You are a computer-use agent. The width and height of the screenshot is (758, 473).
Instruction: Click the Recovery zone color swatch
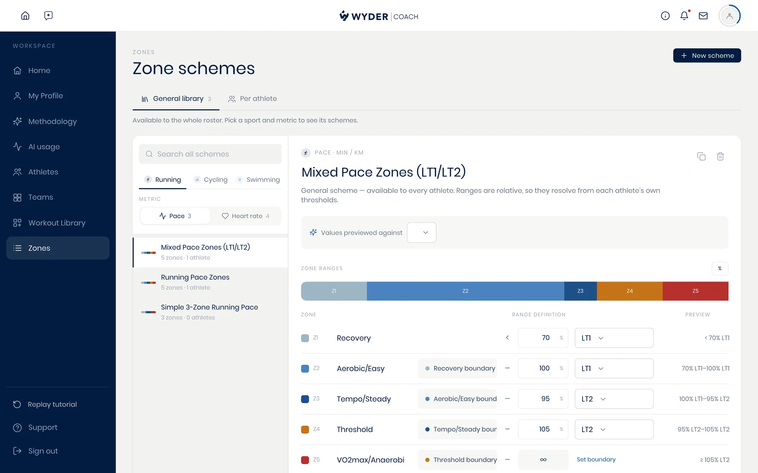tap(305, 338)
